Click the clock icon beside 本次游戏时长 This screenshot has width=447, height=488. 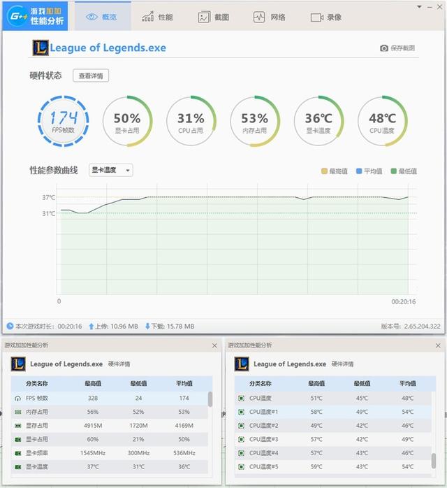10,326
